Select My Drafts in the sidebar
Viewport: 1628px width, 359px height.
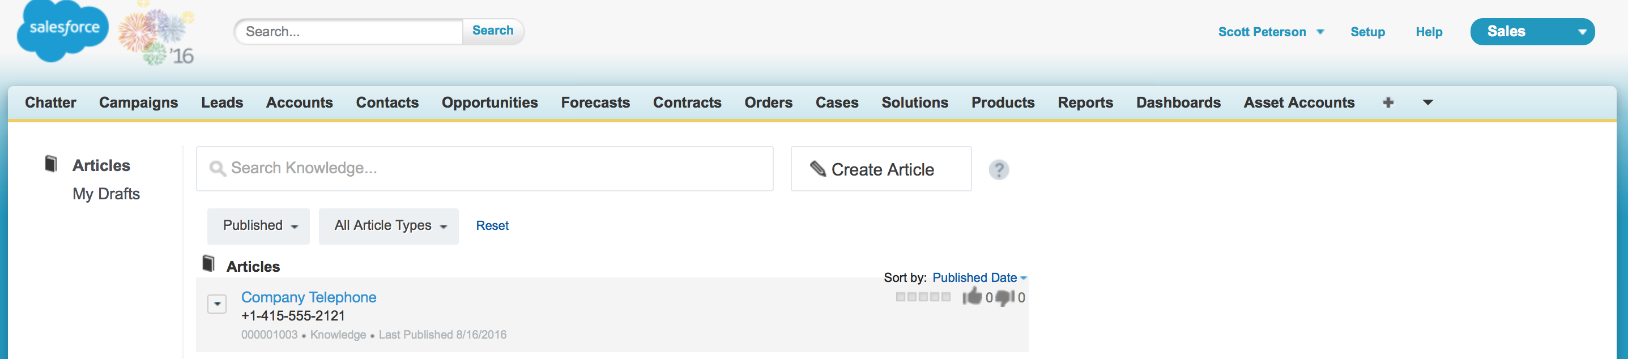106,194
